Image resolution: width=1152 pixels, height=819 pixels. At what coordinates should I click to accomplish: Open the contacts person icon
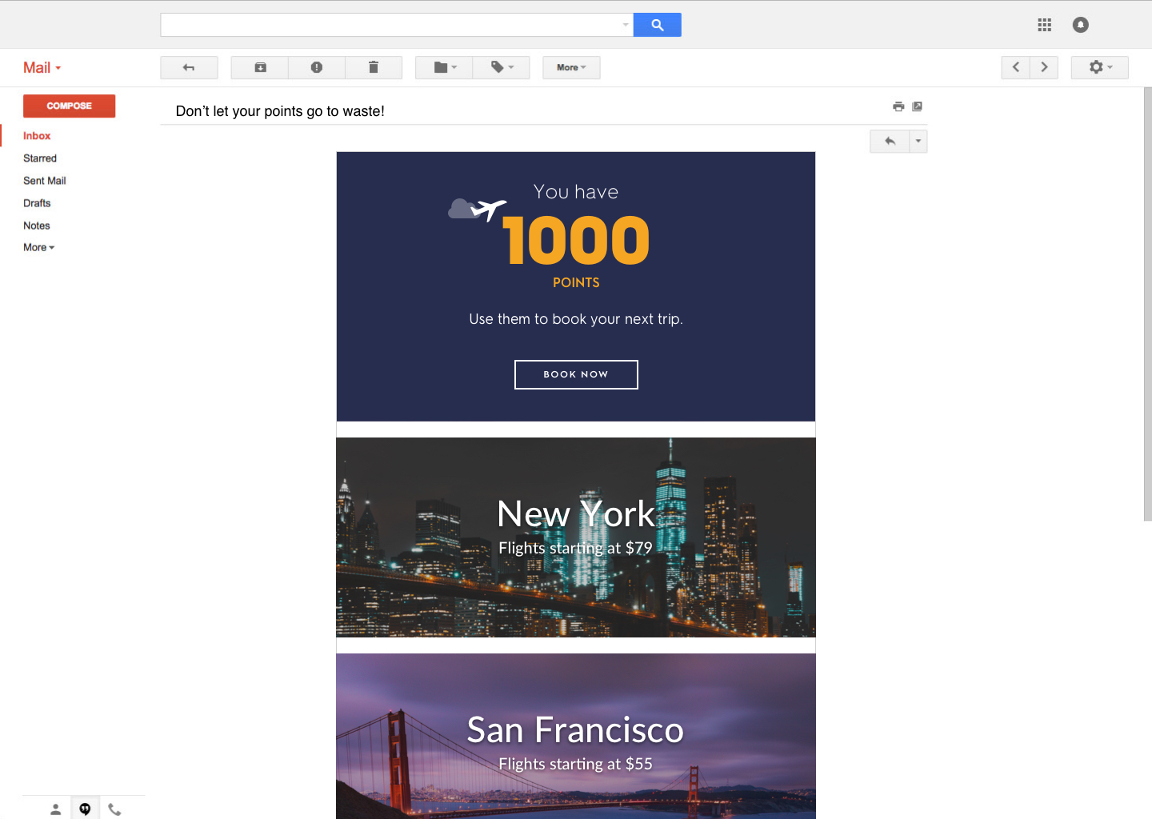[55, 809]
